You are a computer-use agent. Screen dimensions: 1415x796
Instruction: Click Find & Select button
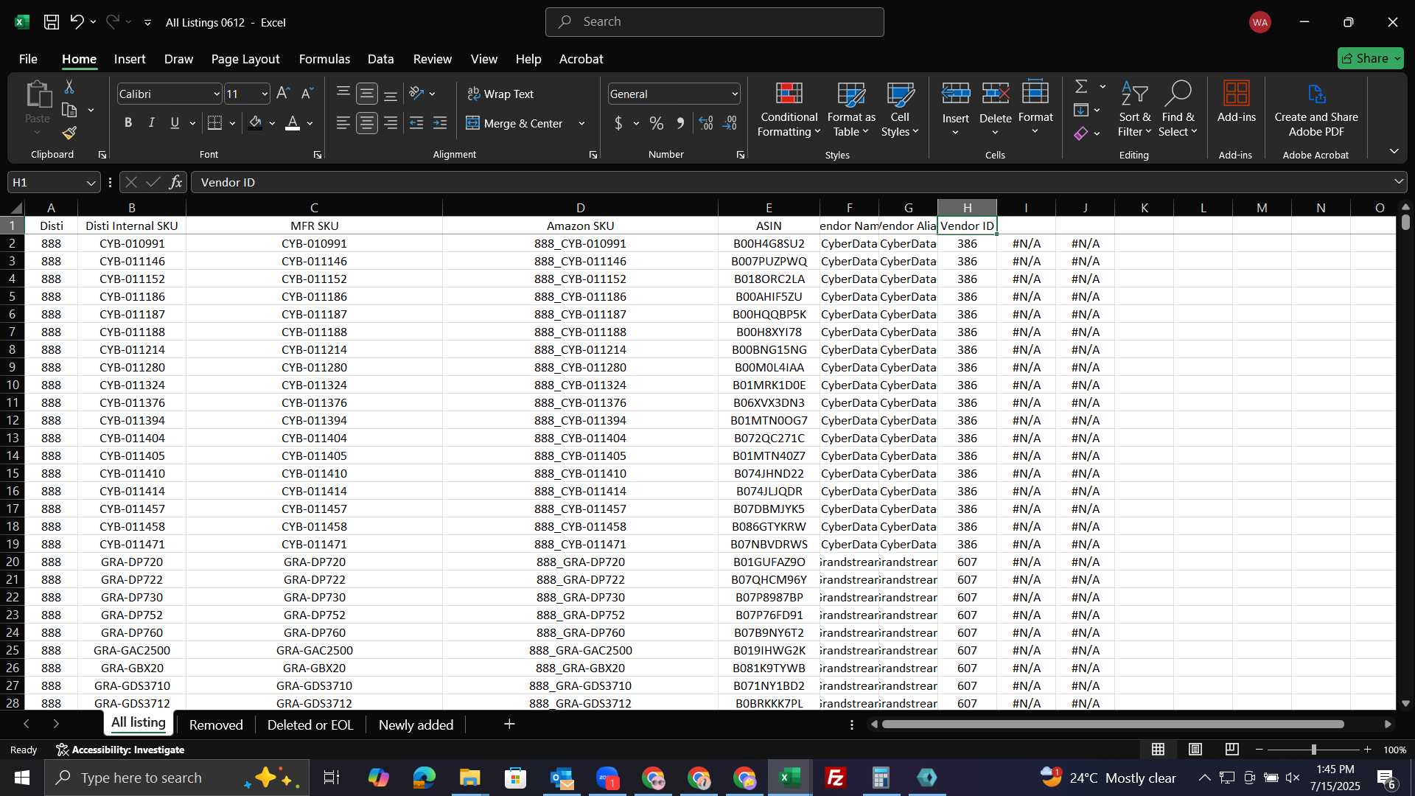1178,109
